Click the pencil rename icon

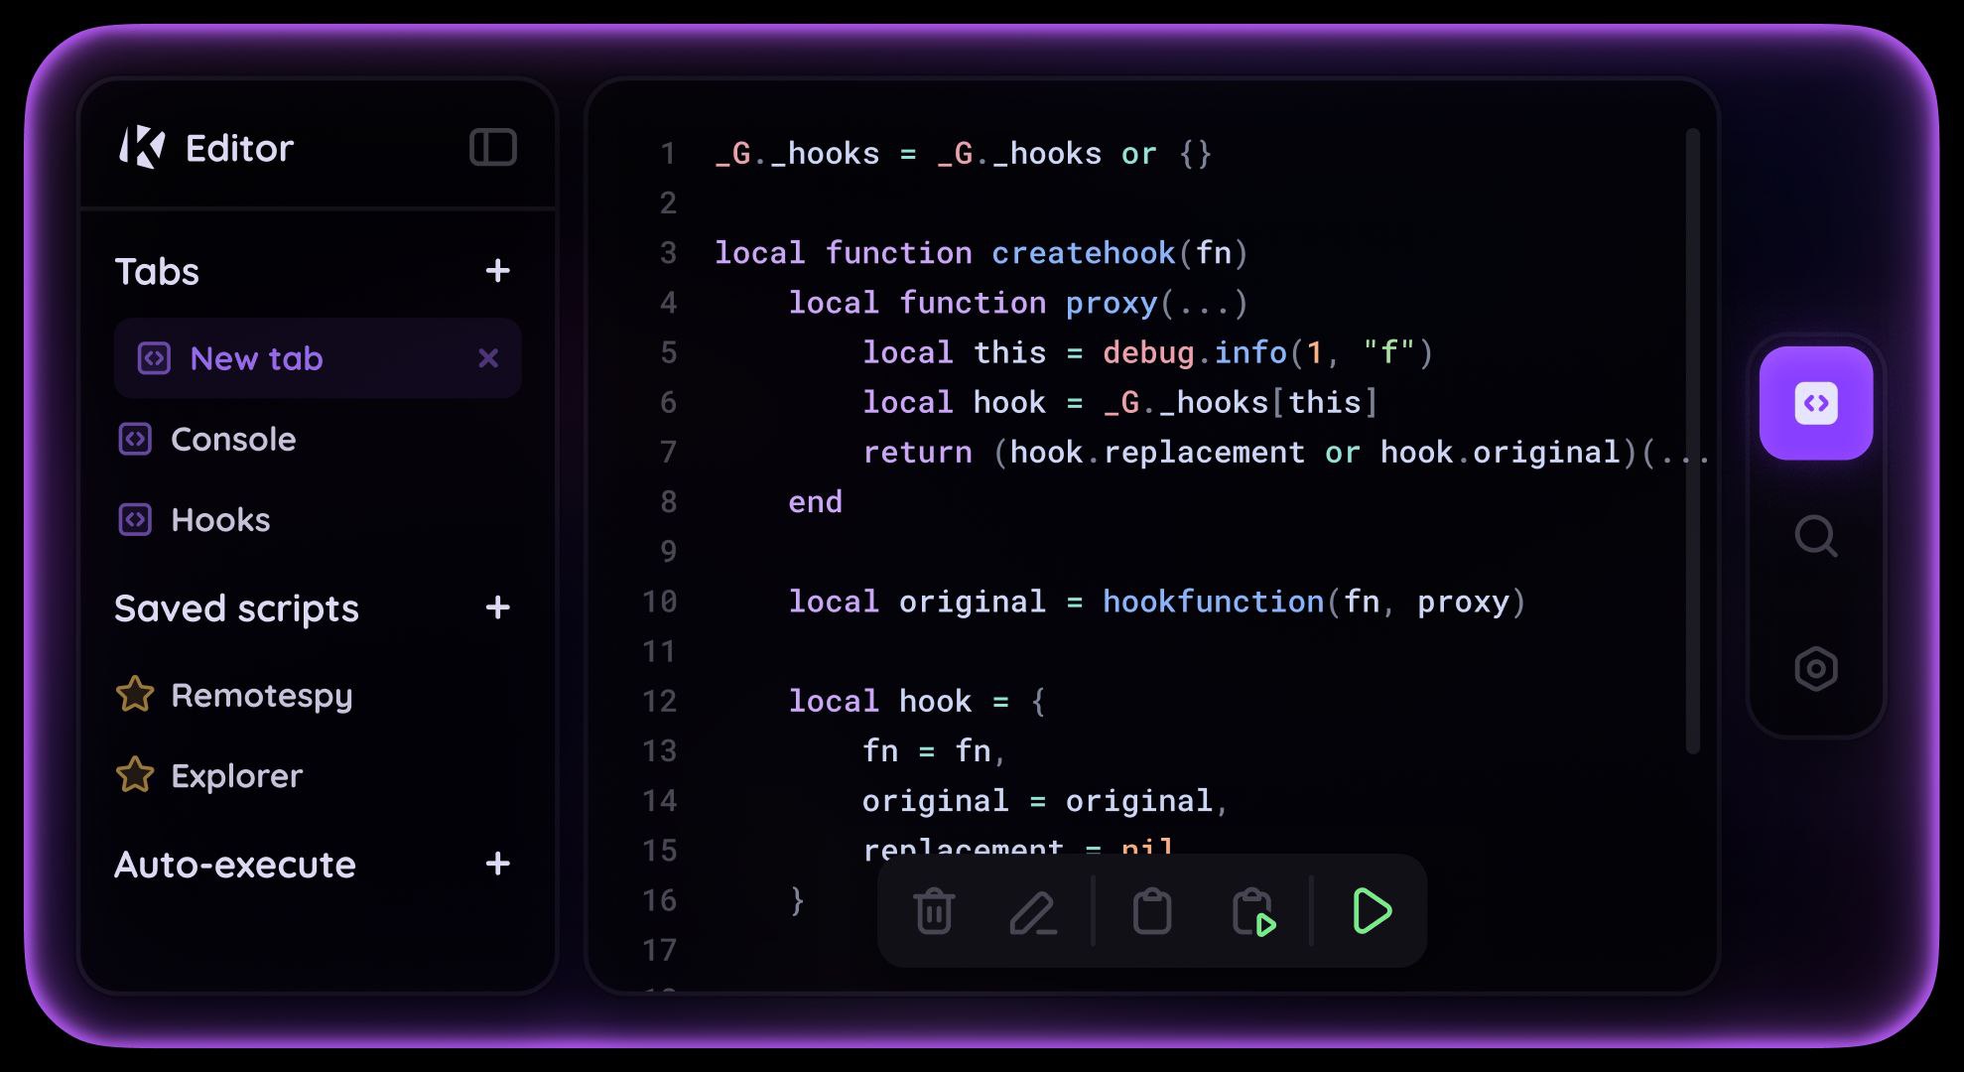click(1032, 912)
